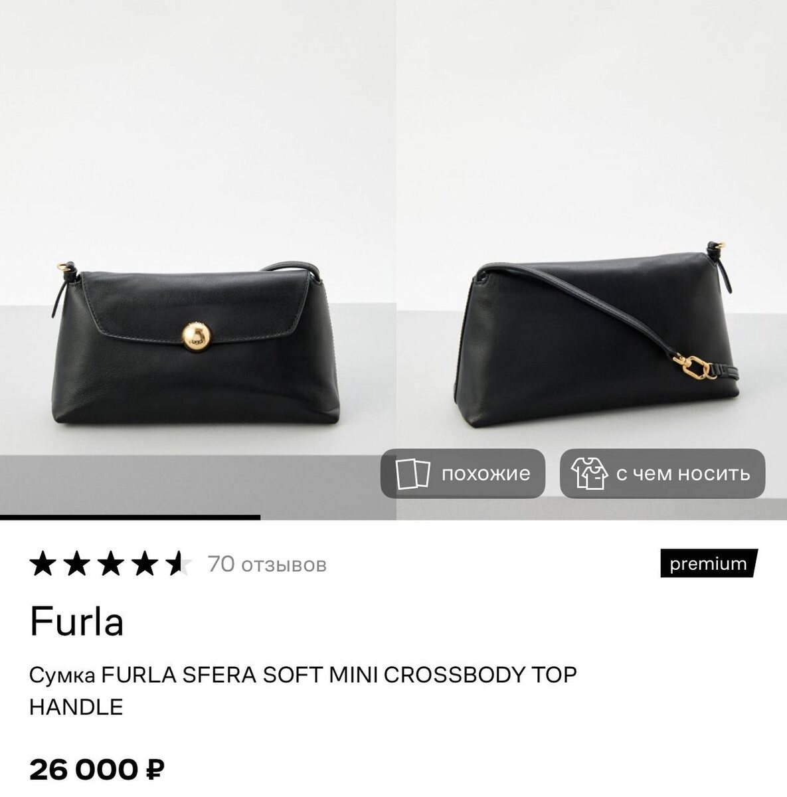
Task: Open the 70 отзывов reviews link
Action: click(x=267, y=565)
